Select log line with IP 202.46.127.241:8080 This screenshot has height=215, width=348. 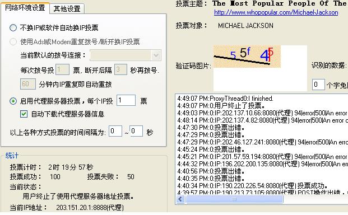tap(263, 142)
